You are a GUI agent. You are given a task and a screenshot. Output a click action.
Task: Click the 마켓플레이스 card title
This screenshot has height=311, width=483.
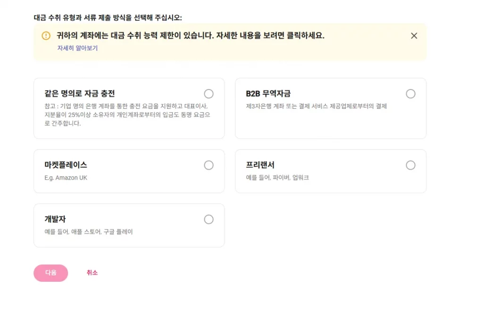66,165
